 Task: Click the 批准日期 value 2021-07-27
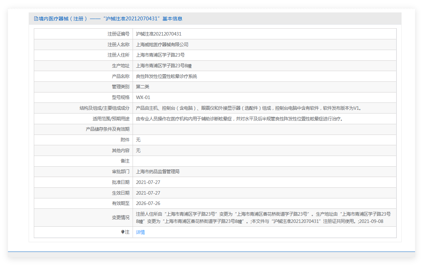pos(148,182)
